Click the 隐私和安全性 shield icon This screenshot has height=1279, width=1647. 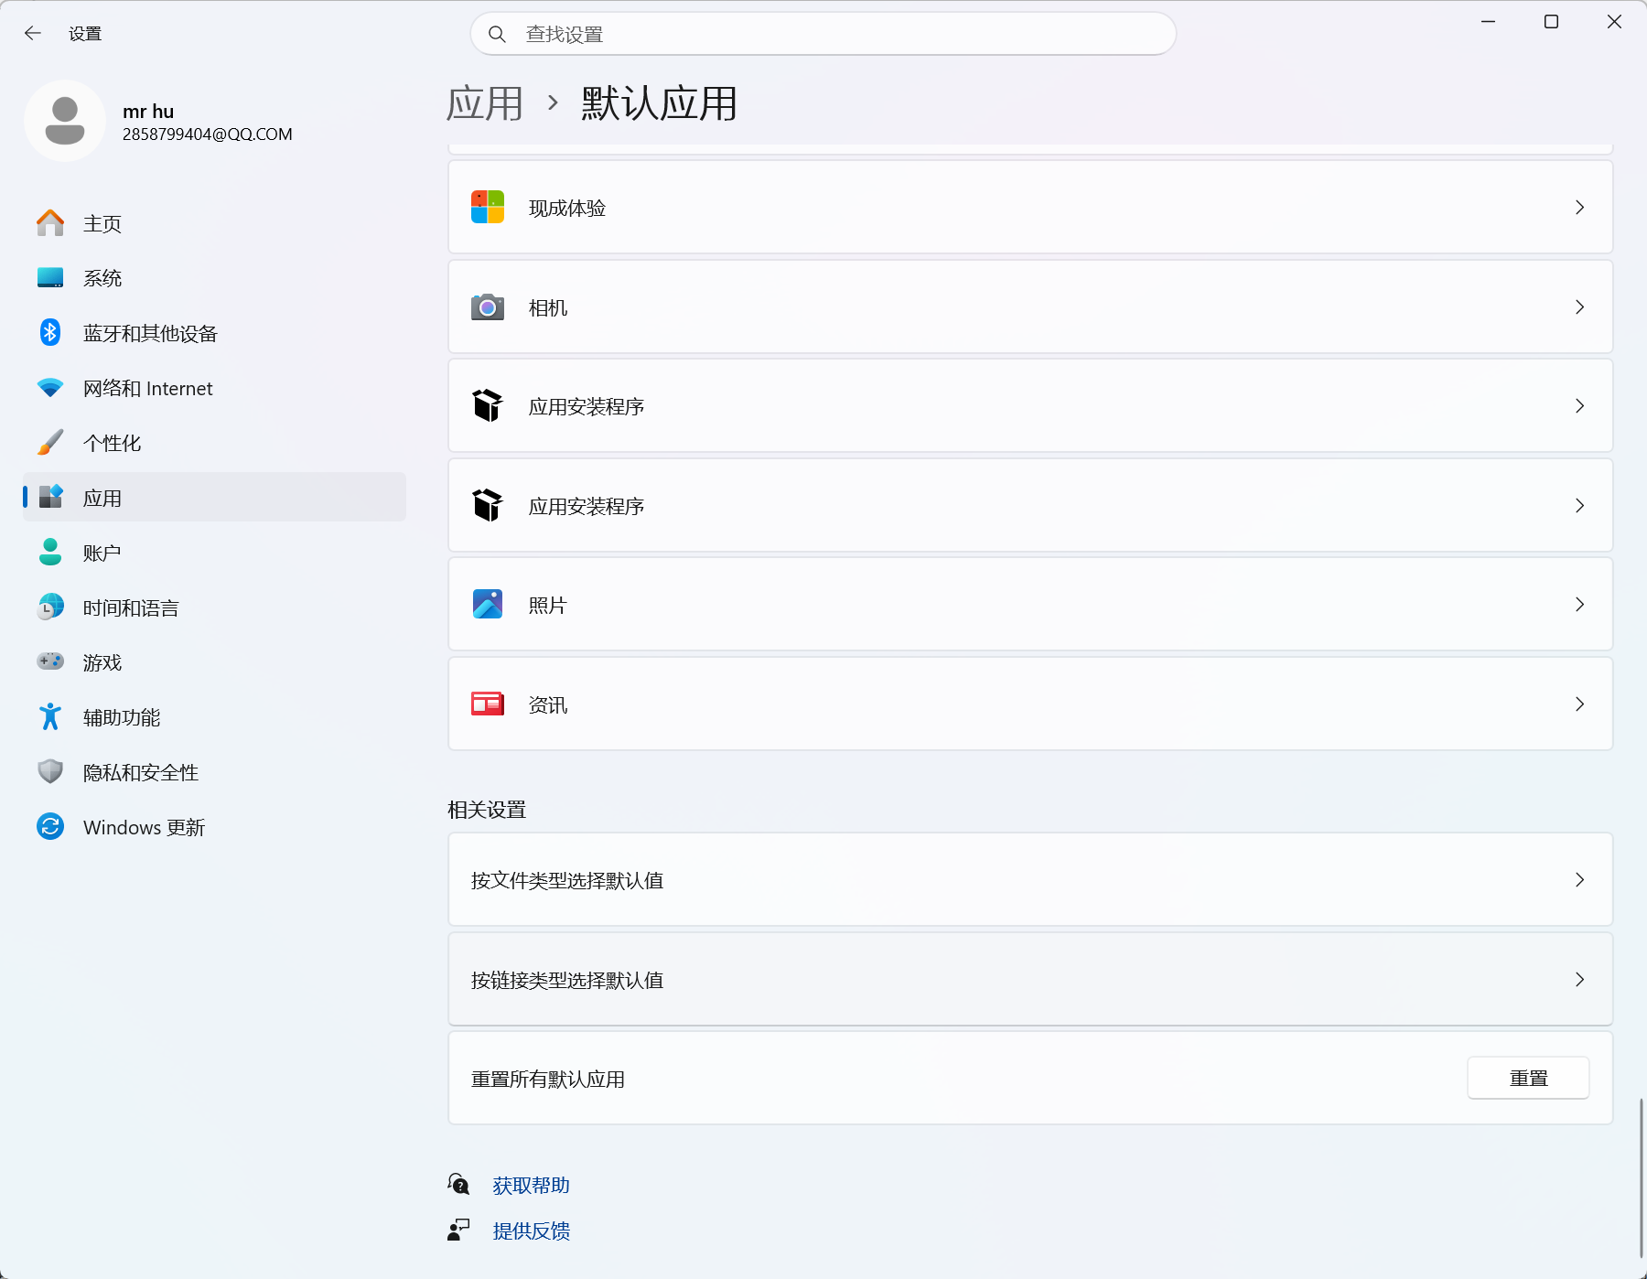coord(50,772)
